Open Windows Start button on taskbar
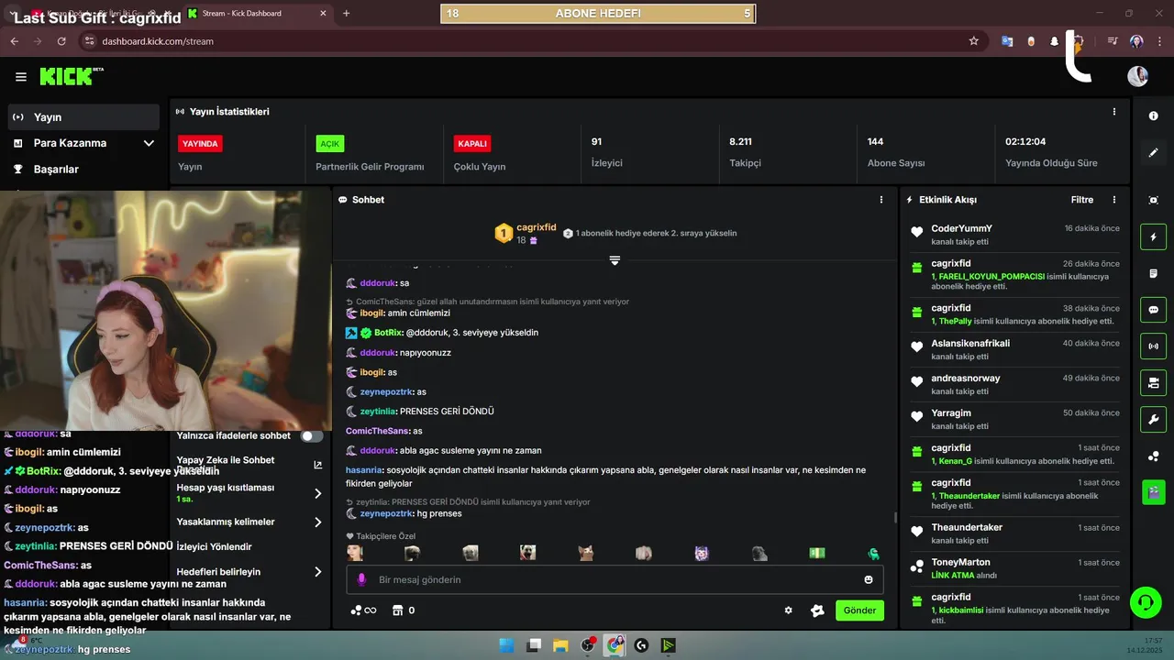 pyautogui.click(x=506, y=645)
